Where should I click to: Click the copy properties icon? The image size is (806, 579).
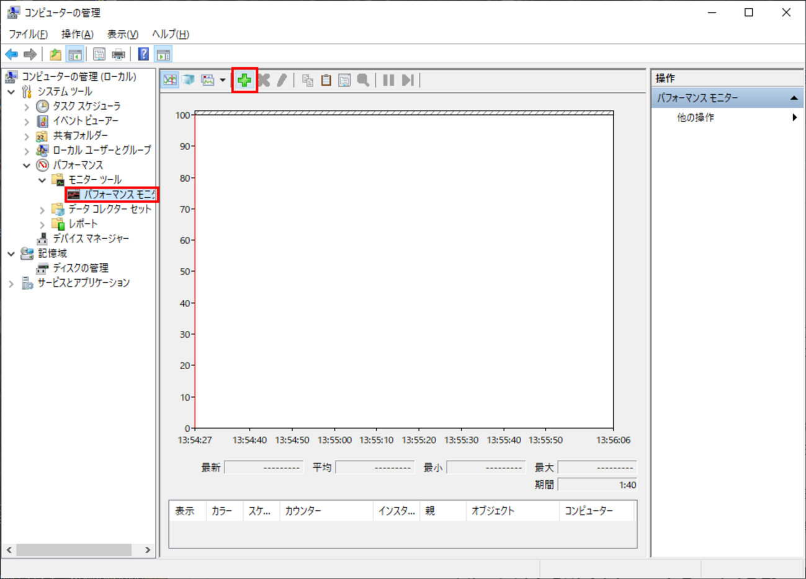coord(307,80)
